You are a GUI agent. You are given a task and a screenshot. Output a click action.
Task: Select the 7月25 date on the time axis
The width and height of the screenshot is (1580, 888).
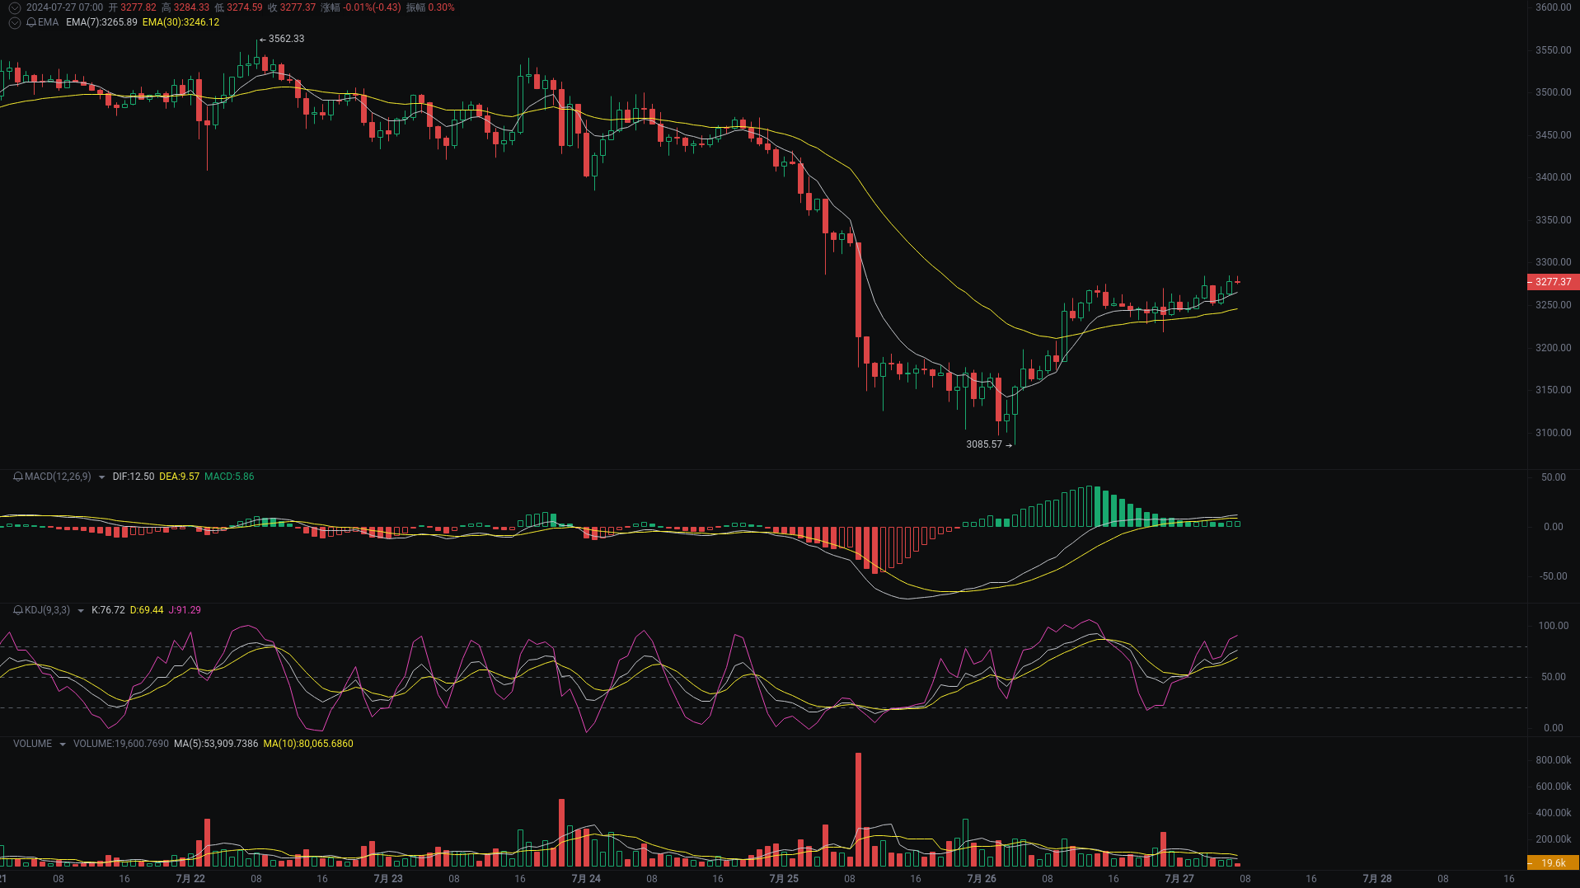coord(784,879)
